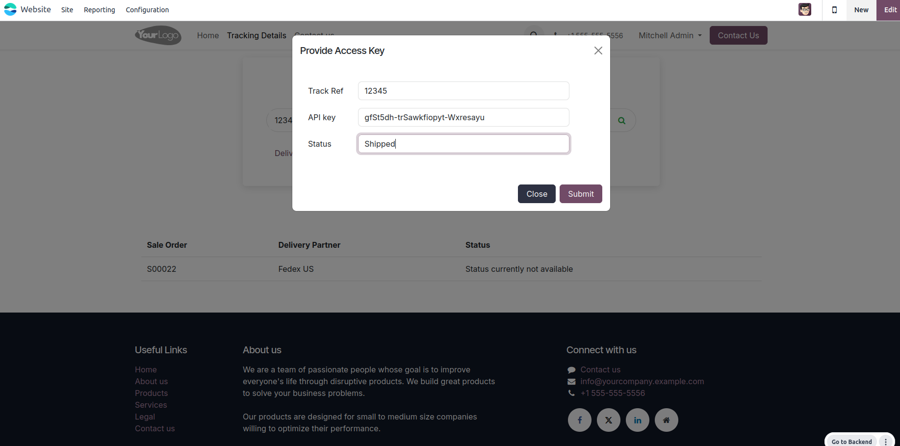The height and width of the screenshot is (446, 900).
Task: Open the Configuration menu
Action: pos(147,10)
